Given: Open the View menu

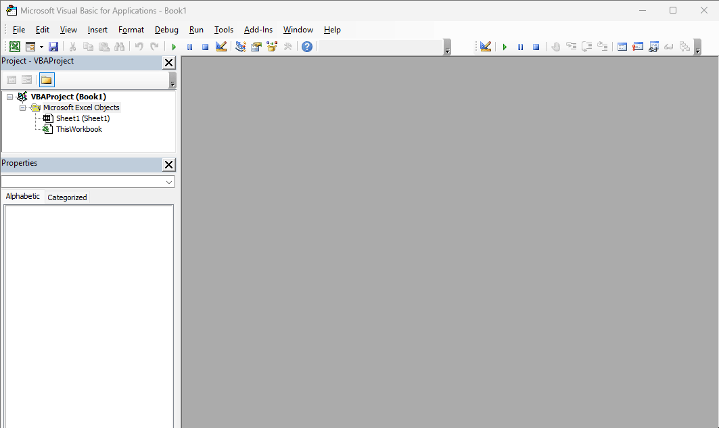Looking at the screenshot, I should [68, 30].
